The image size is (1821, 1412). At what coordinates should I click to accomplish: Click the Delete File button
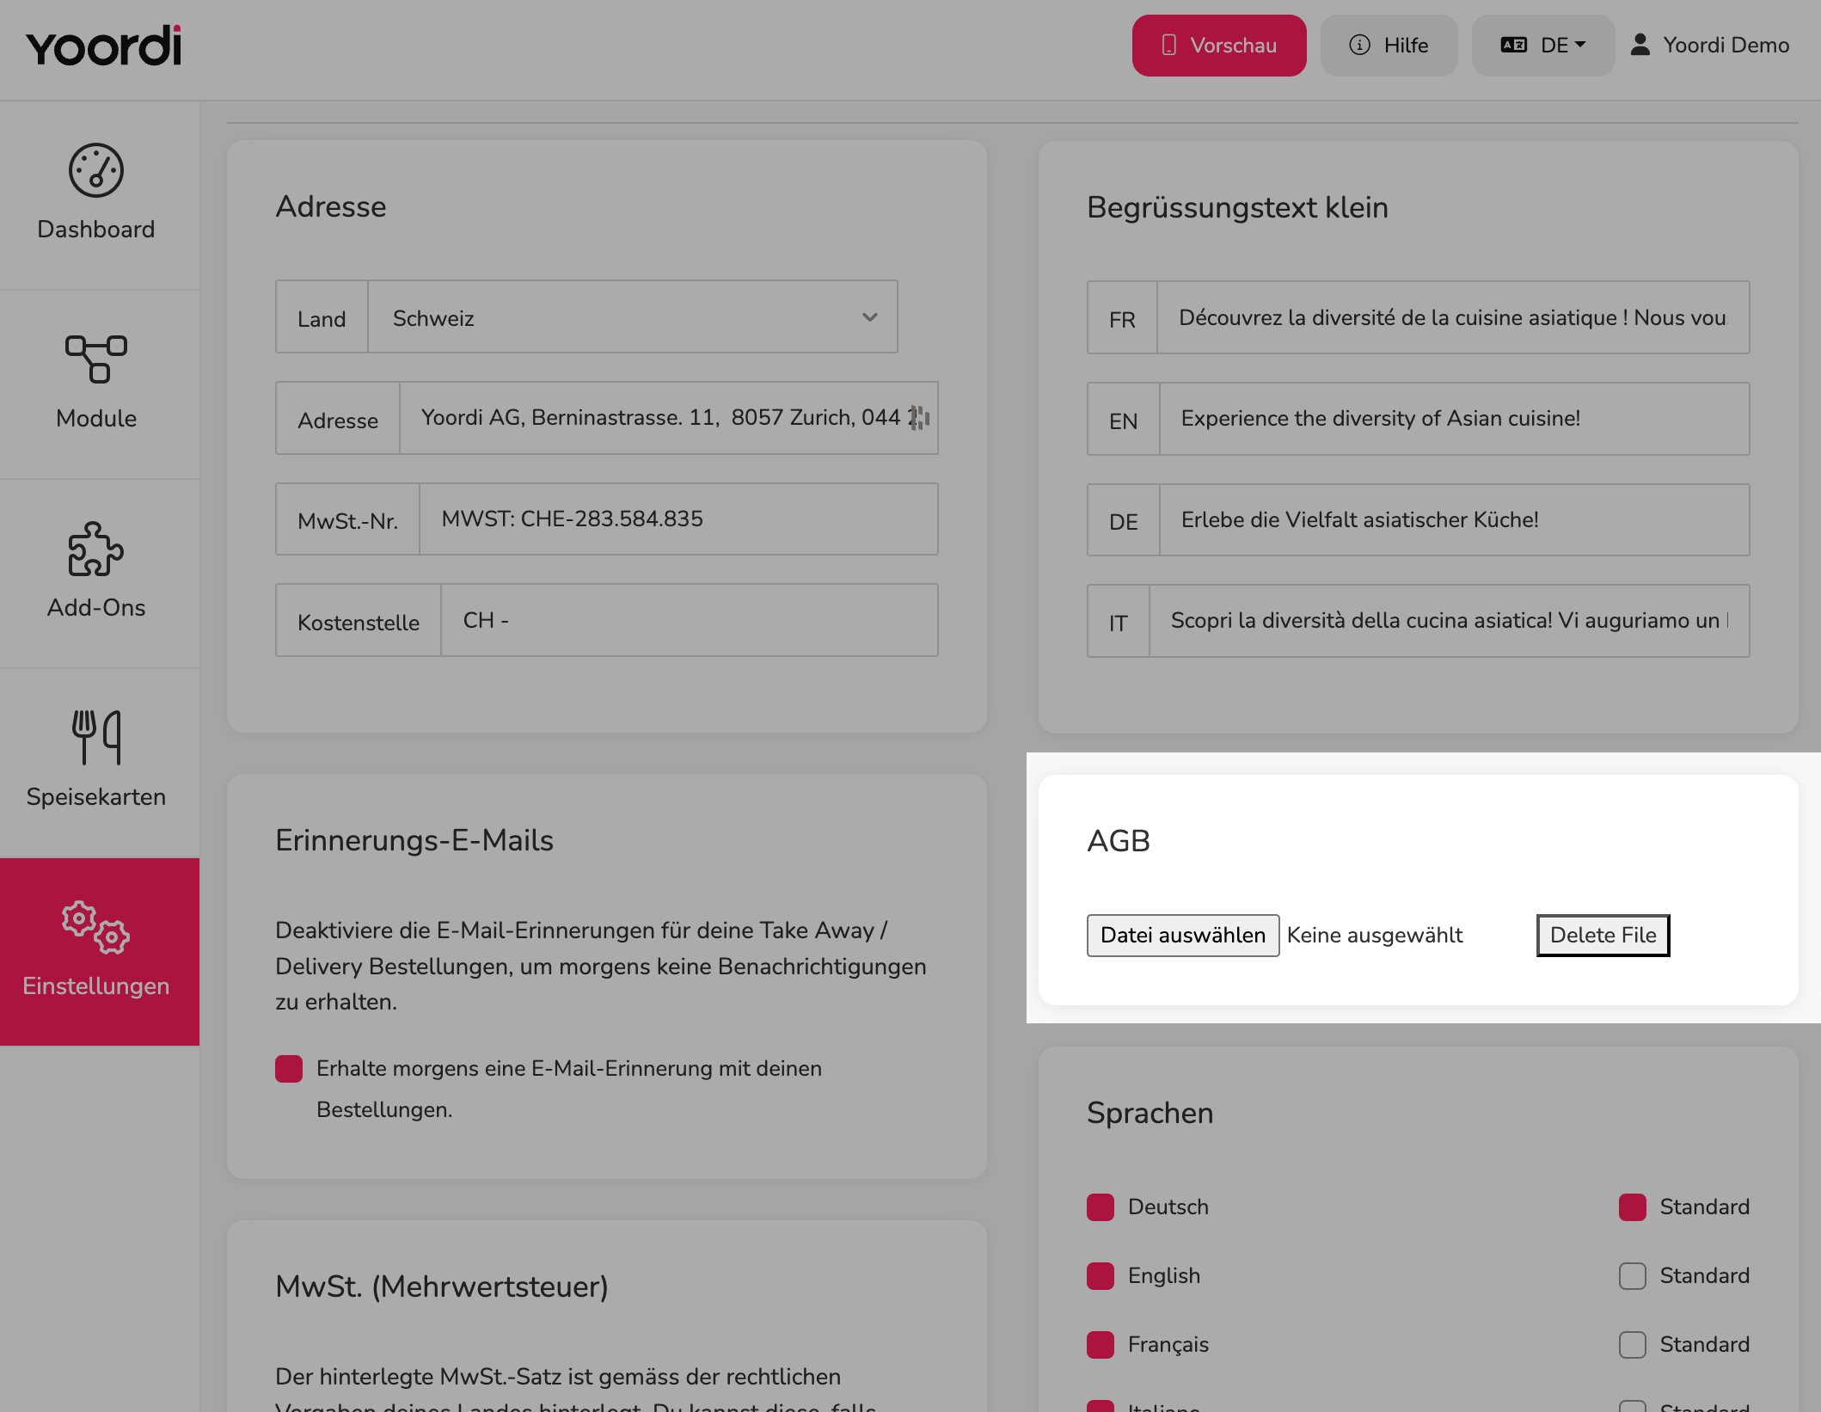(1603, 936)
